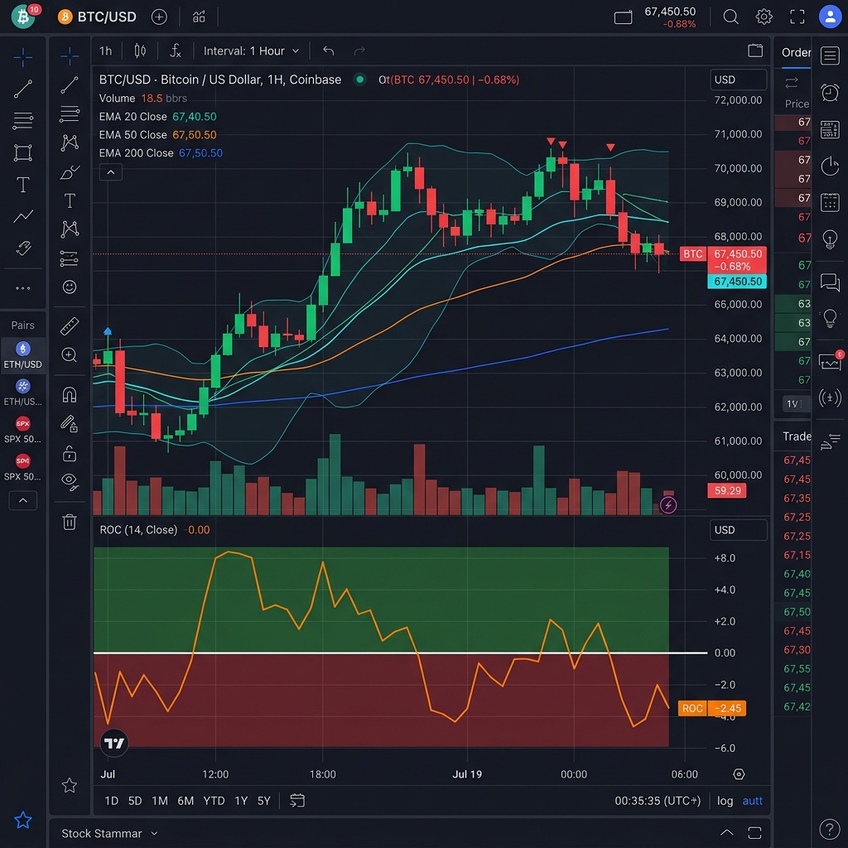
Task: Click the orange ROC -2.45 value label
Action: (x=712, y=709)
